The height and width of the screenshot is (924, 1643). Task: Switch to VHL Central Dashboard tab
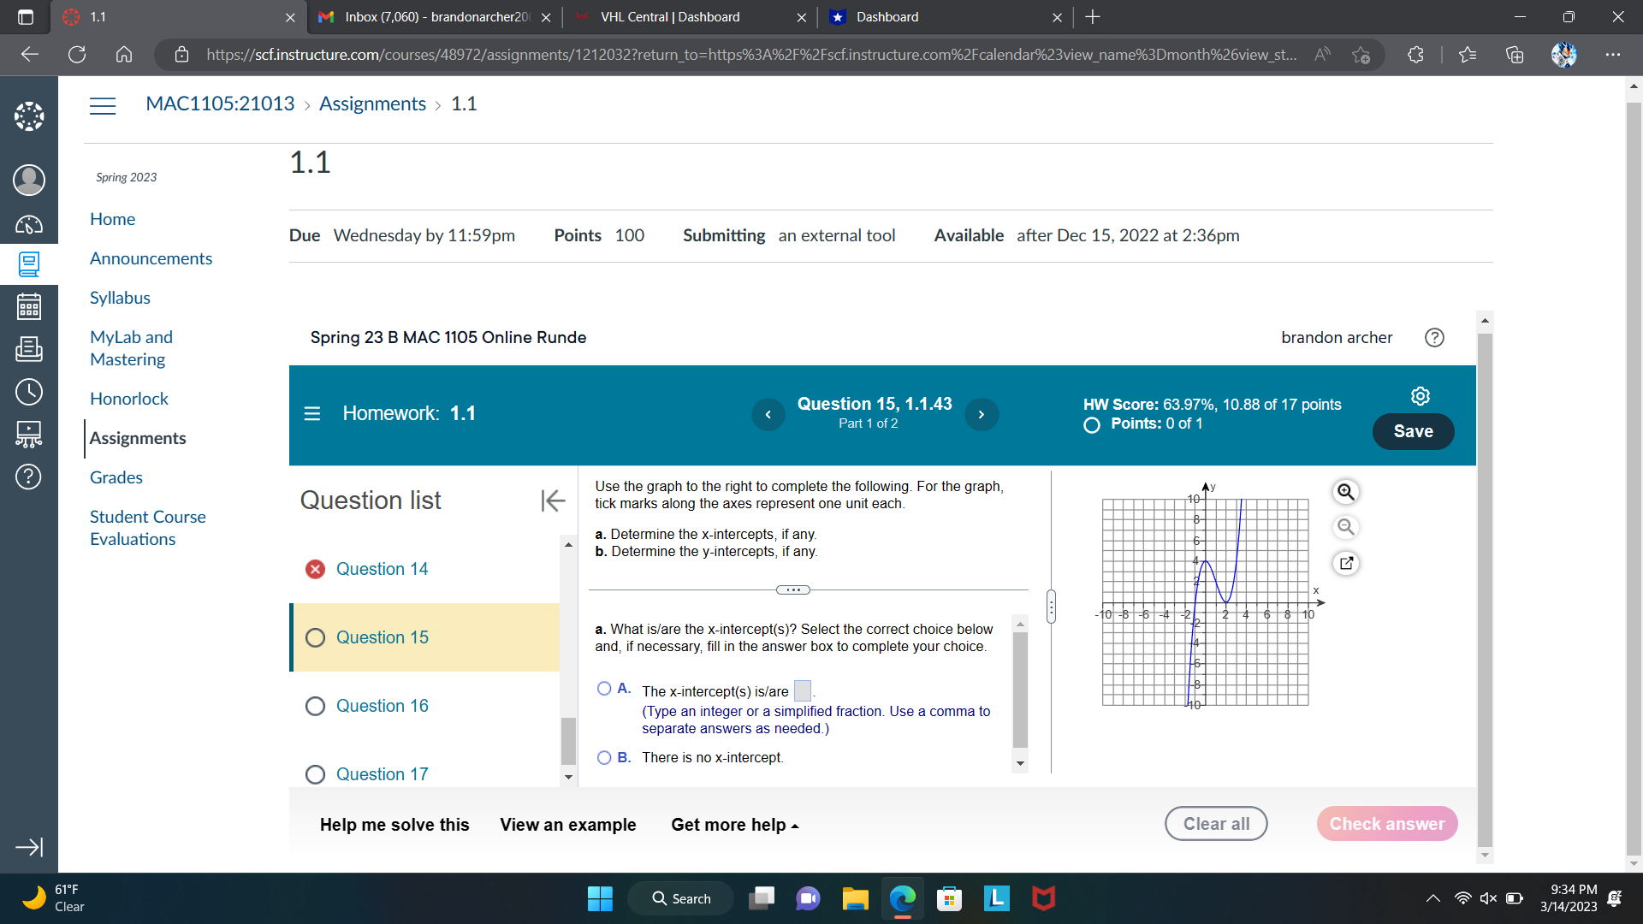click(669, 17)
